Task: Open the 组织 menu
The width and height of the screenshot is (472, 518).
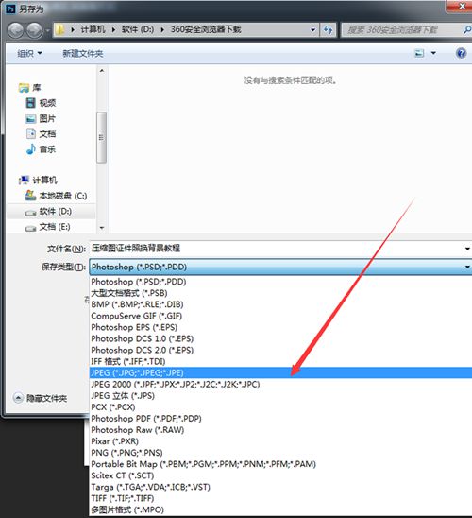Action: (x=29, y=54)
